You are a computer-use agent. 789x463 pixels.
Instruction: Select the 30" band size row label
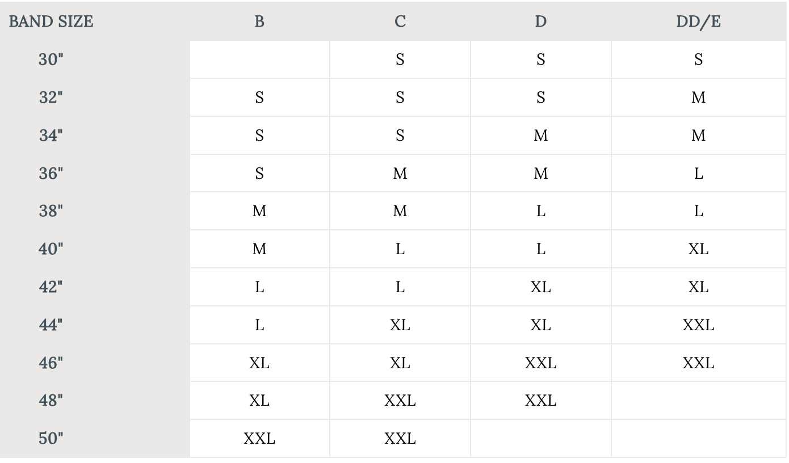click(x=51, y=60)
